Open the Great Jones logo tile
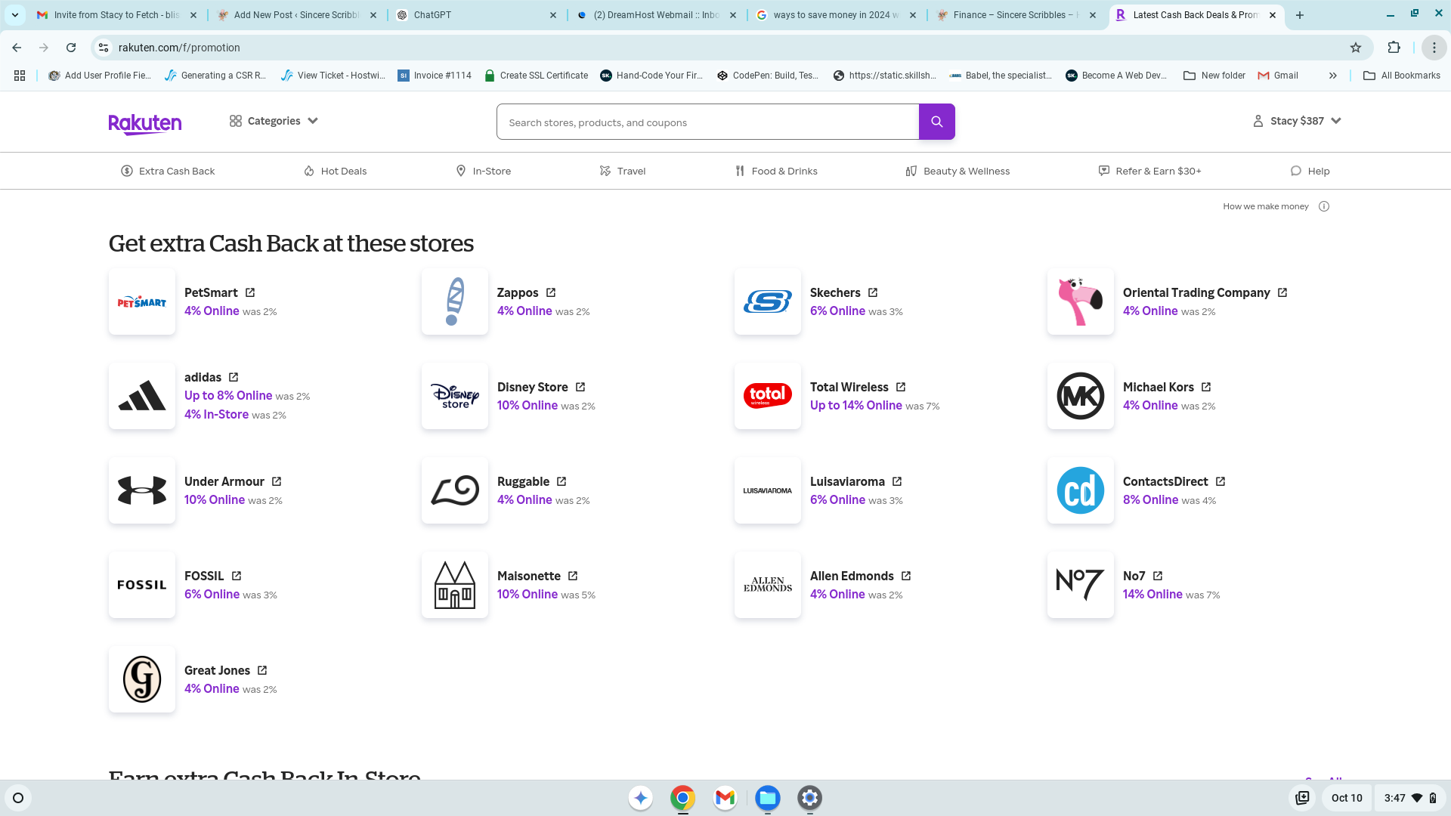The height and width of the screenshot is (816, 1451). [x=142, y=679]
